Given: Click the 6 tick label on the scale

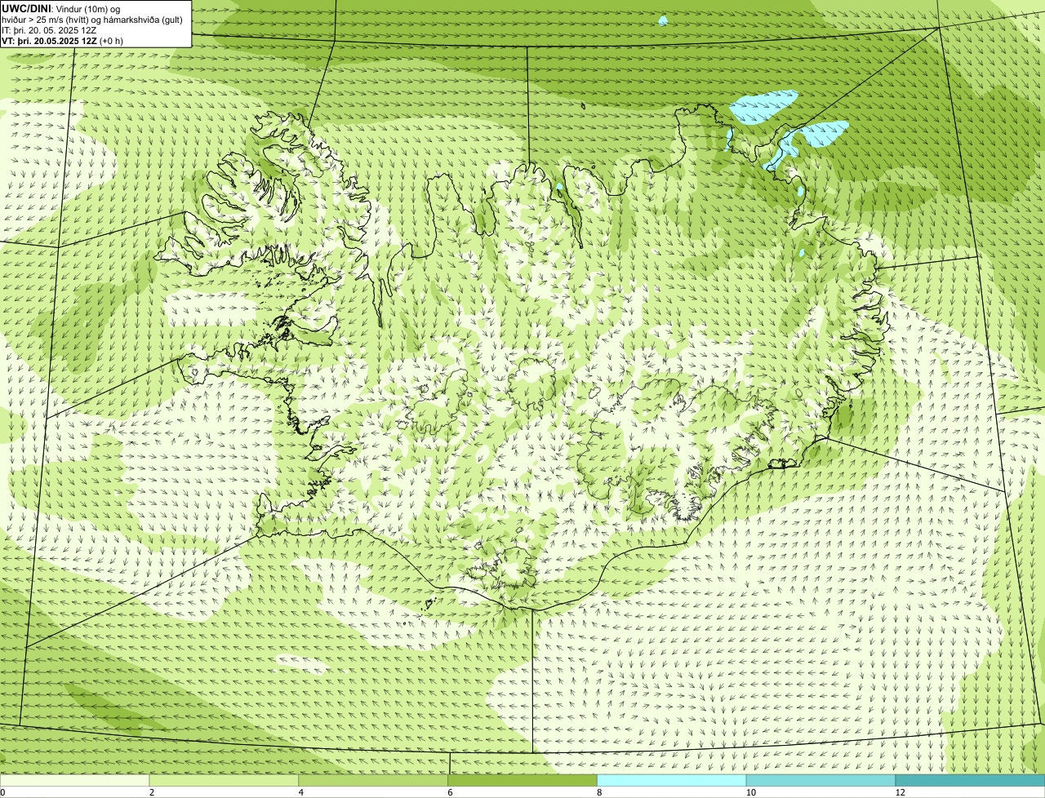Looking at the screenshot, I should tap(450, 792).
